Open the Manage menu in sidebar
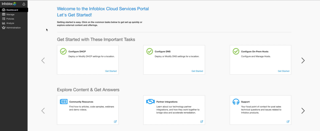 pyautogui.click(x=10, y=14)
